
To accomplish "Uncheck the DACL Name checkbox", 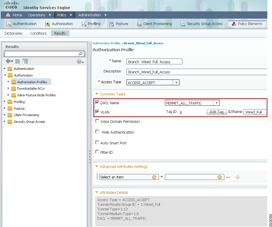I will (x=97, y=102).
